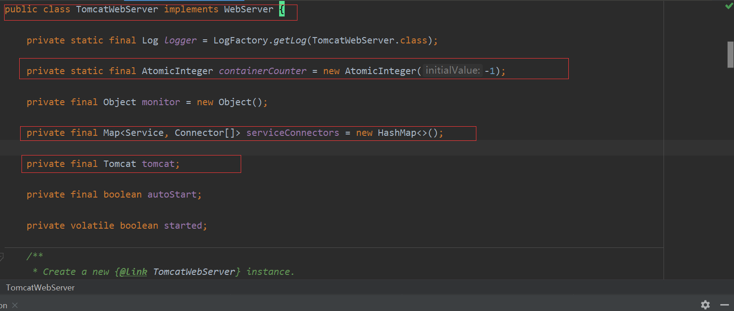Click the logger field name

(180, 40)
